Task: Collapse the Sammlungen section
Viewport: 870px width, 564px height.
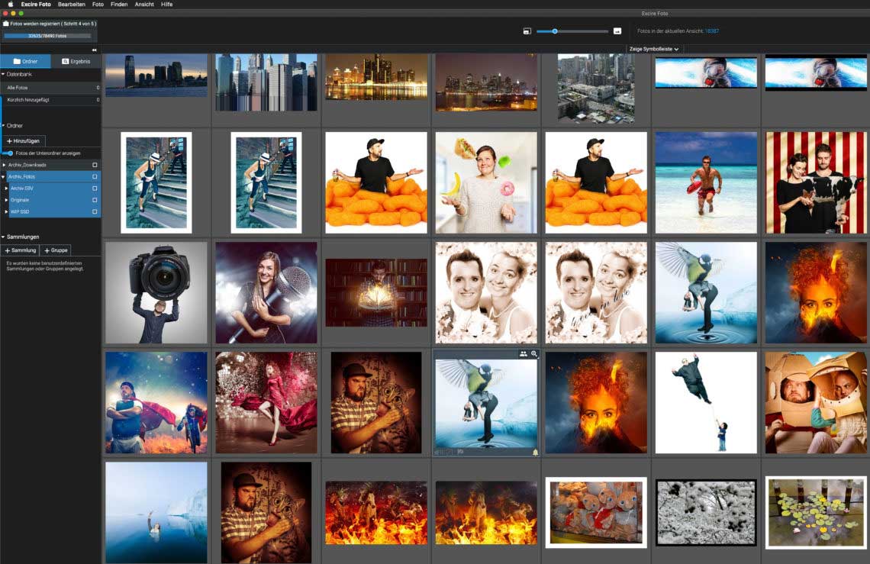Action: 3,237
